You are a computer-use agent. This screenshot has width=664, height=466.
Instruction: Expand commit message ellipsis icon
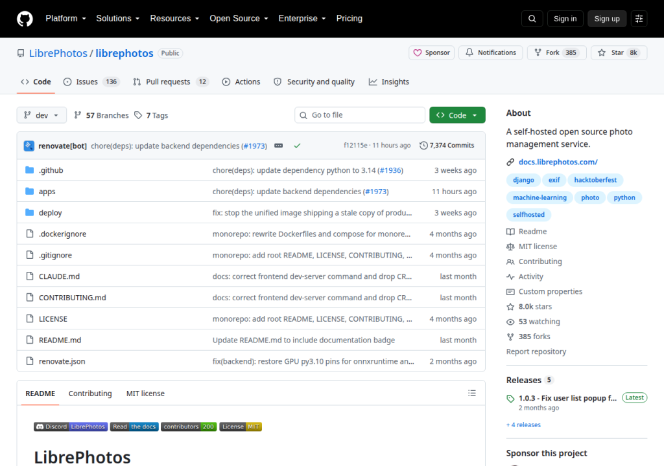click(278, 146)
